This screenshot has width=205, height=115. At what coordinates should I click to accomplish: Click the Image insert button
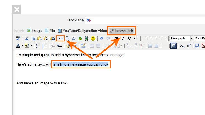(34, 31)
